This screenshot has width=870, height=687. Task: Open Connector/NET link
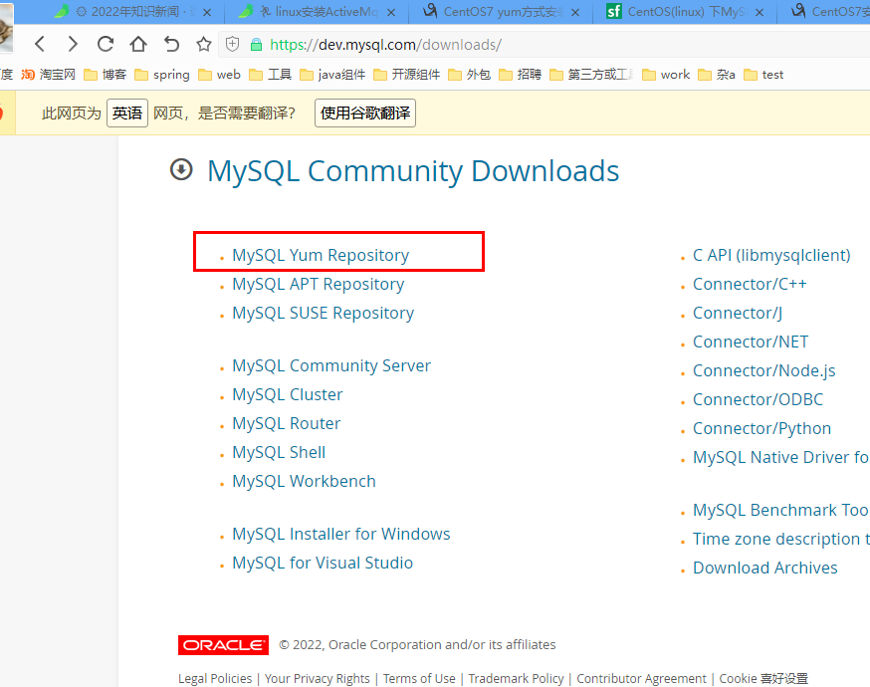pyautogui.click(x=751, y=342)
